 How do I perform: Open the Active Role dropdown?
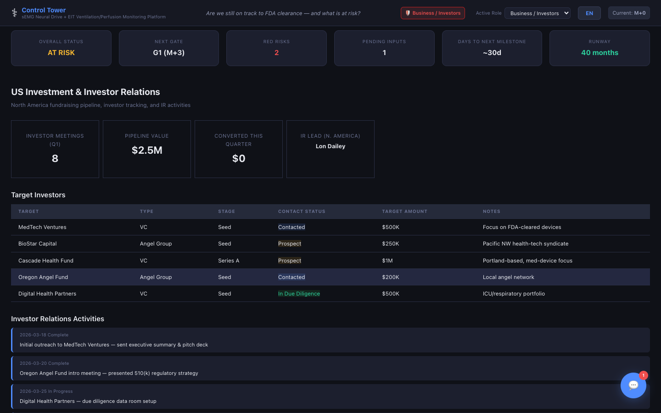537,13
